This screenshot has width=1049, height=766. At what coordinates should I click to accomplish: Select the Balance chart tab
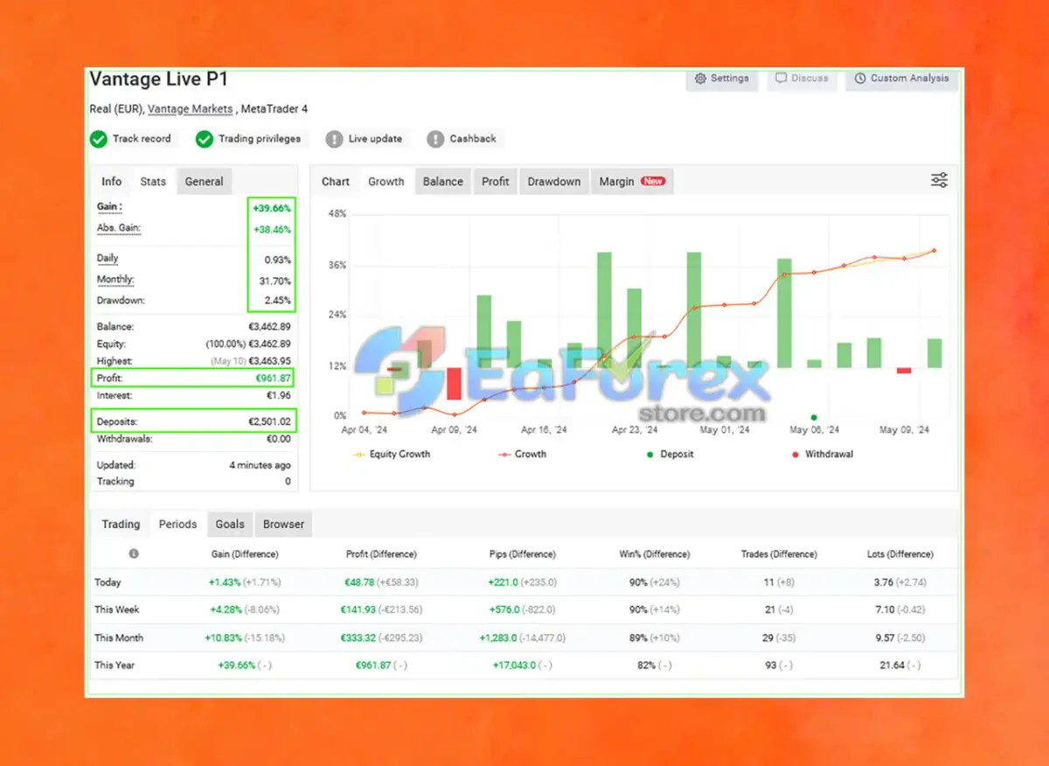click(443, 181)
